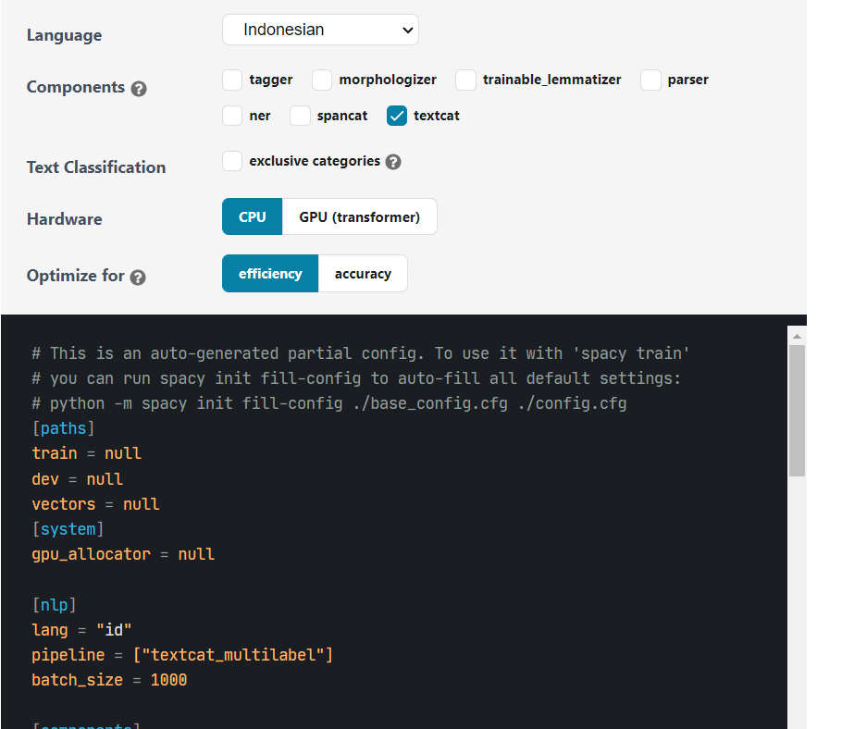Click the auto-generated partial config comment line
842x729 pixels.
(360, 353)
